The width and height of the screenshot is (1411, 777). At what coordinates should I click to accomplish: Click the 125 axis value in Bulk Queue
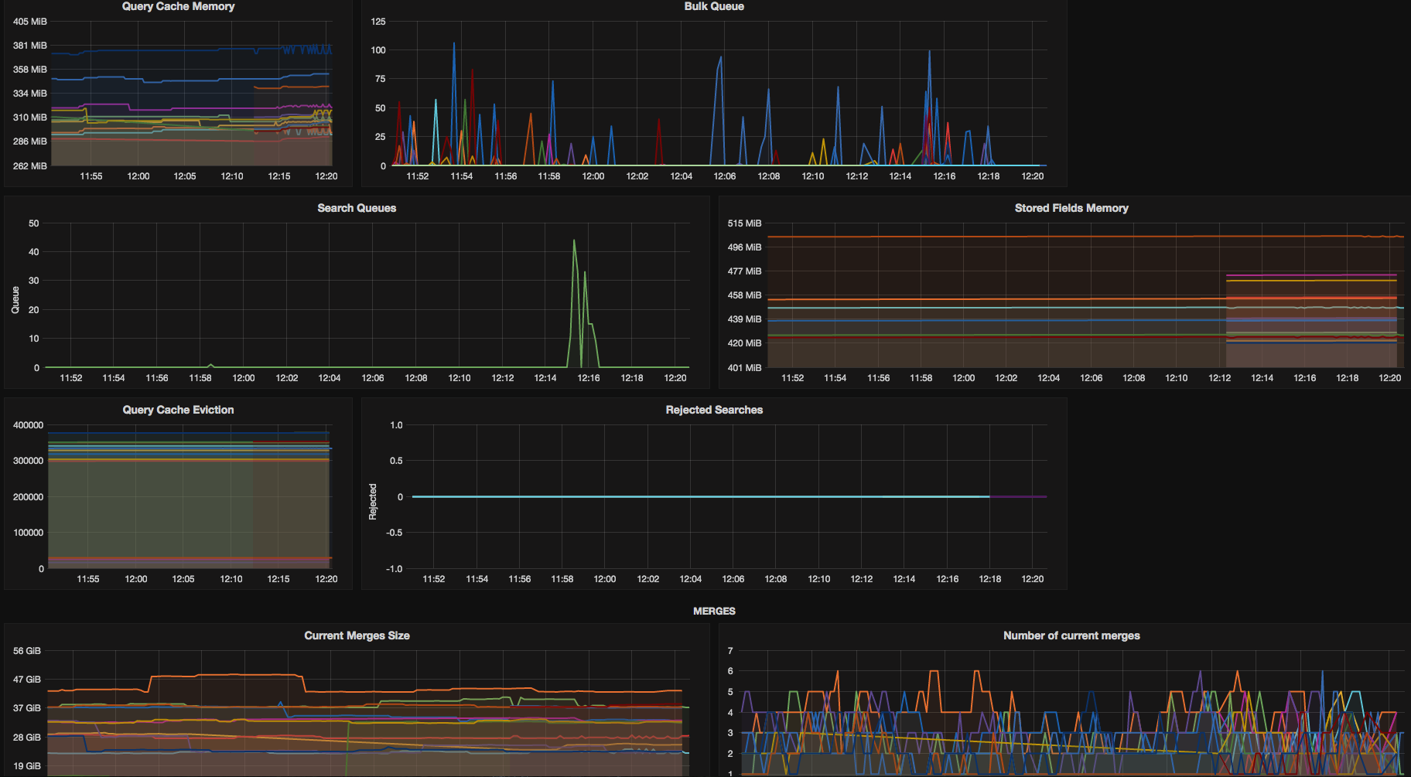(x=378, y=22)
